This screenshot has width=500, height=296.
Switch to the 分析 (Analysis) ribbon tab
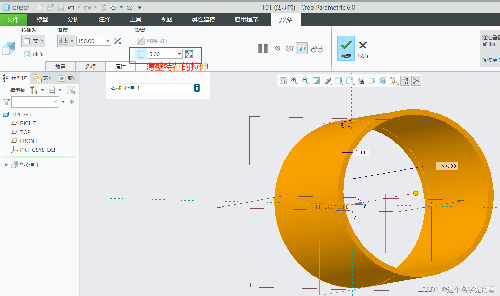pos(73,19)
